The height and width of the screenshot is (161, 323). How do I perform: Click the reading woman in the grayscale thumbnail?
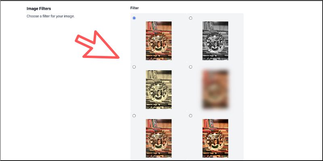(x=215, y=46)
